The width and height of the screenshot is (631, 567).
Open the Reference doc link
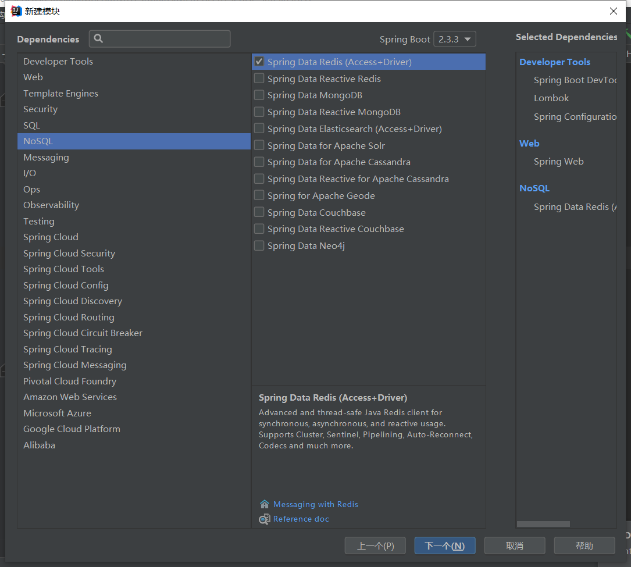(x=301, y=519)
